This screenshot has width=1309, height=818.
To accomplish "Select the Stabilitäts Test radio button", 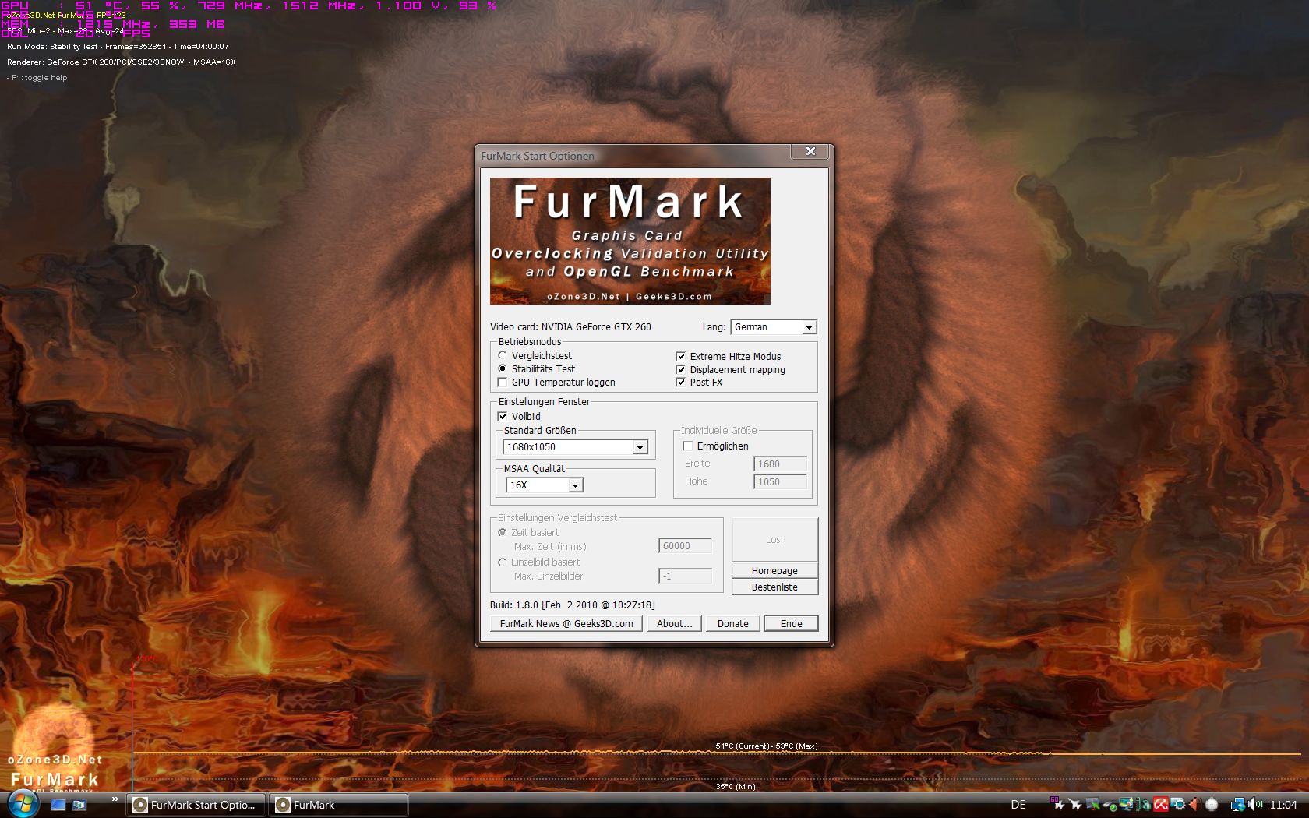I will click(x=503, y=369).
